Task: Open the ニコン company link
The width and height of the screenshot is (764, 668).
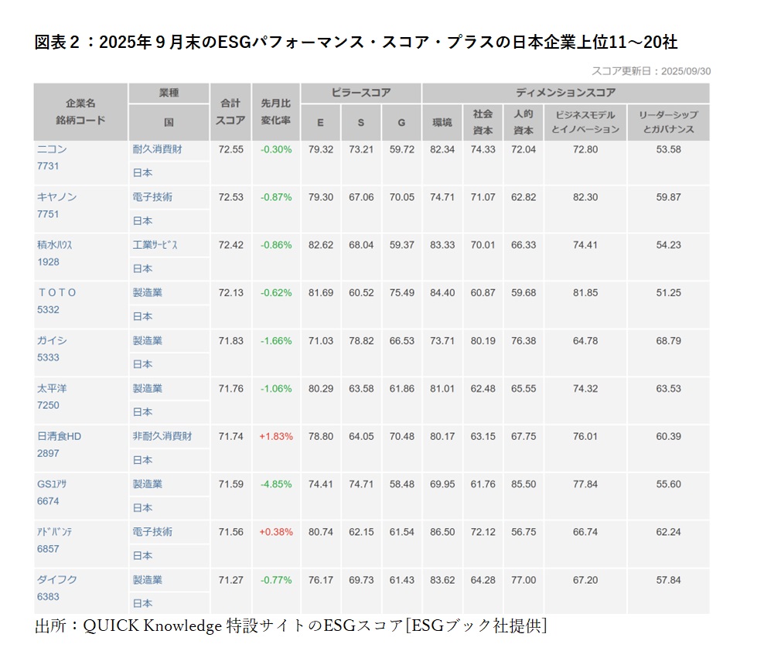Action: pos(52,149)
